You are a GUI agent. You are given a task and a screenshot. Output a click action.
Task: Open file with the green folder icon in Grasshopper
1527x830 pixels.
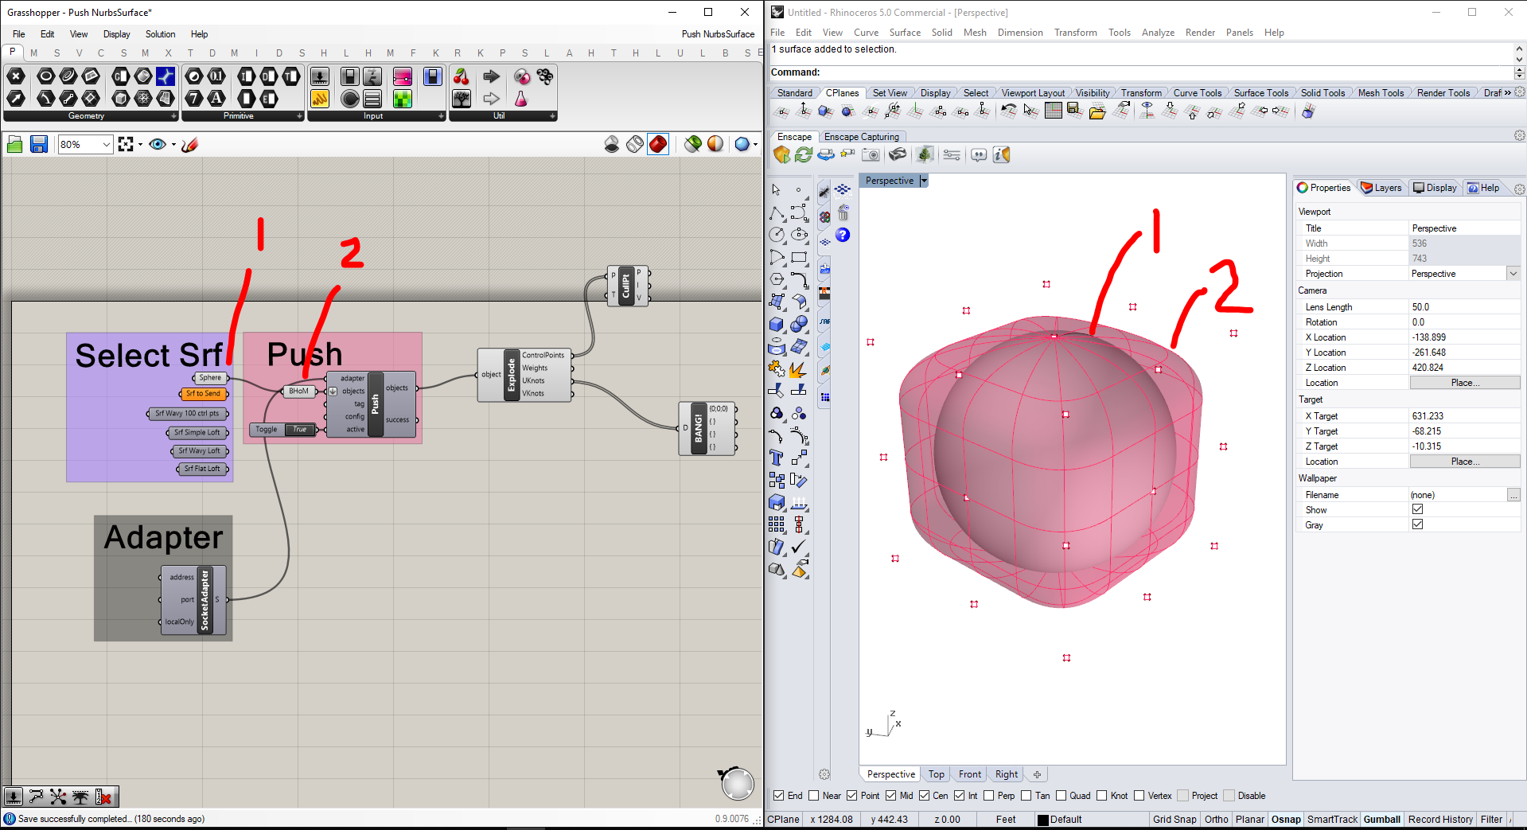tap(14, 144)
